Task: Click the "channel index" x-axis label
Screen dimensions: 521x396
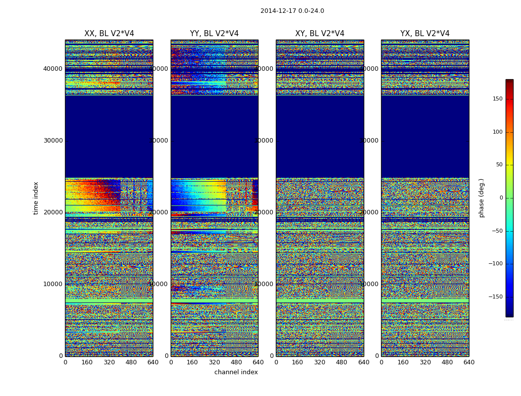Action: point(236,372)
